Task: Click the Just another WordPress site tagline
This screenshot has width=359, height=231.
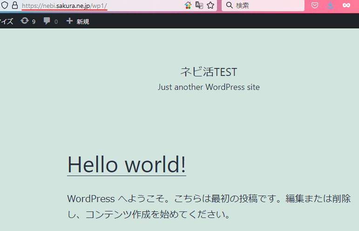Action: point(209,87)
